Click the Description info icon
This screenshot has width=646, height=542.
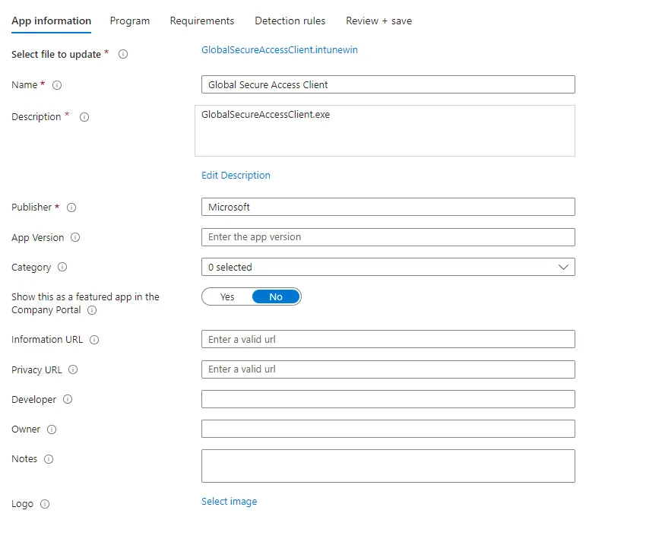tap(84, 117)
